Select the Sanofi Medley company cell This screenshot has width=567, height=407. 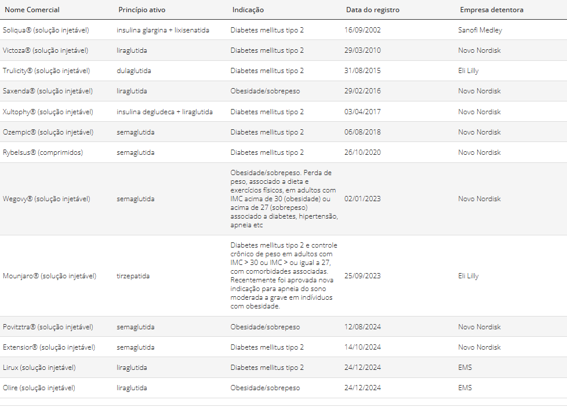tap(480, 30)
